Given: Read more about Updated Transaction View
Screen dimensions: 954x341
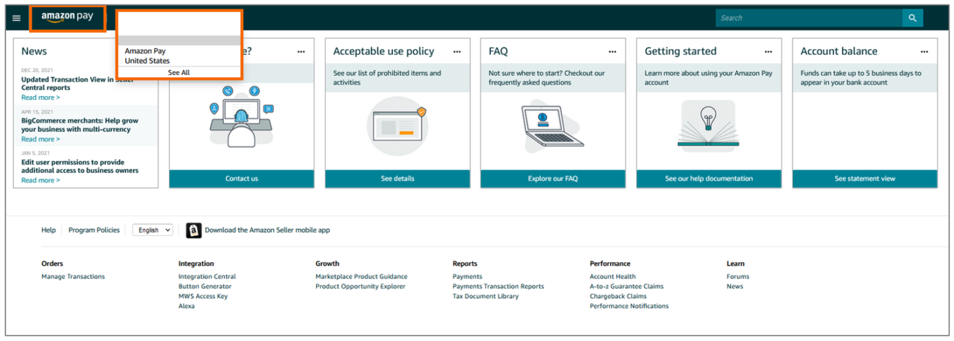Looking at the screenshot, I should [x=40, y=98].
